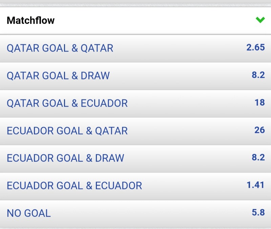Choose the QATAR GOAL & DRAW label
271x229 pixels.
coord(58,75)
